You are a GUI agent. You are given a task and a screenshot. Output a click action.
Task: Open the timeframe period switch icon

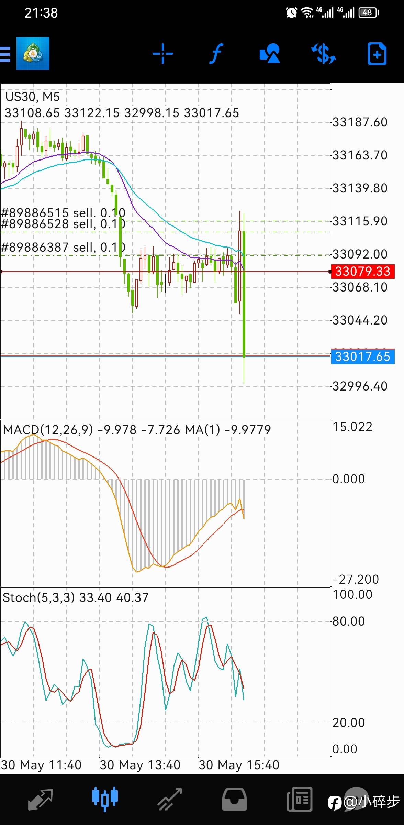click(324, 54)
